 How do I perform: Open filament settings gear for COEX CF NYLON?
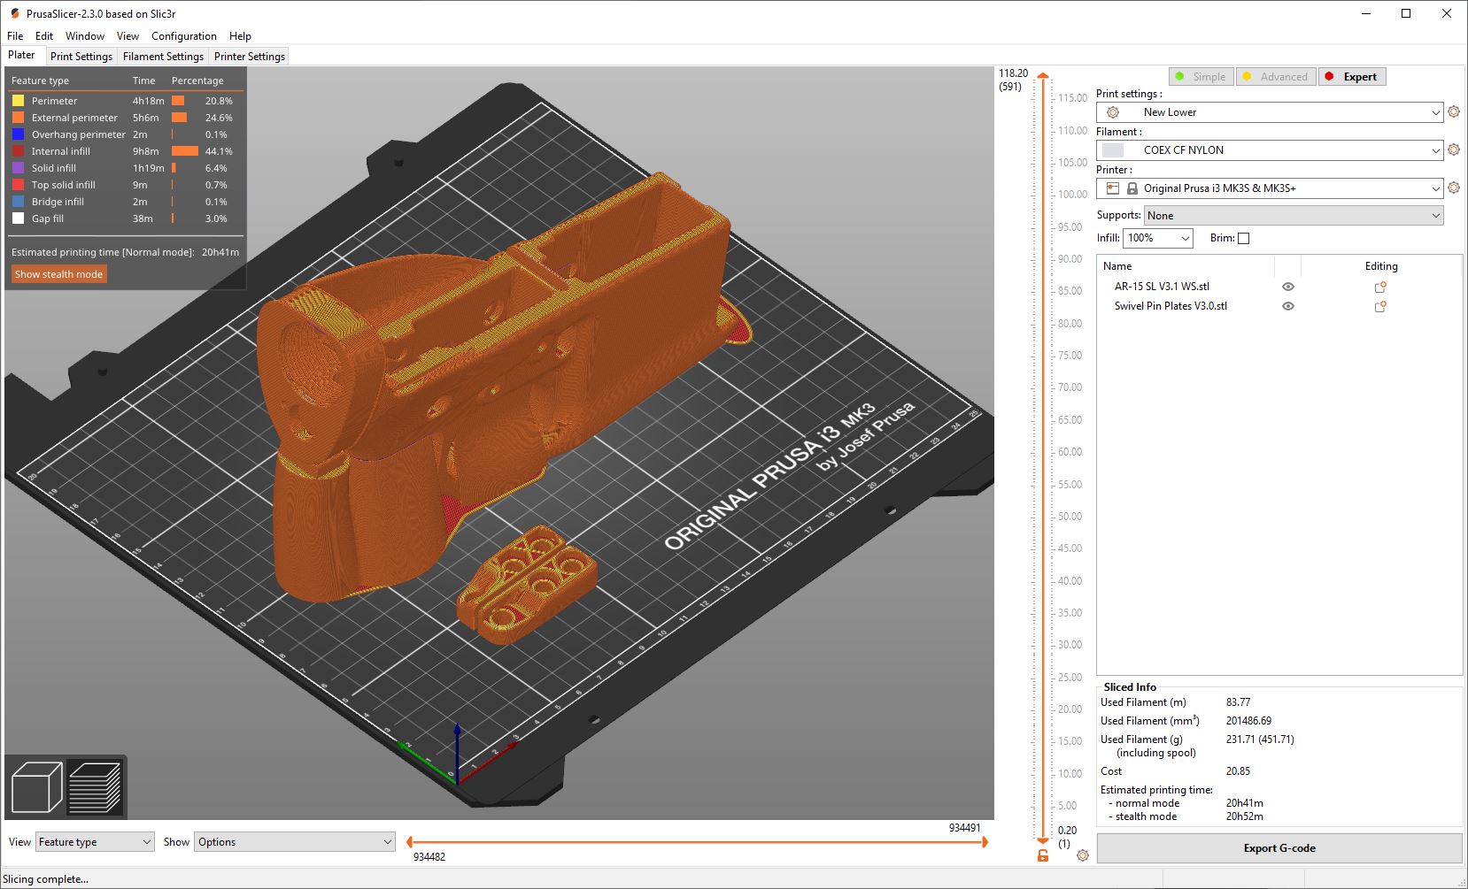pos(1453,150)
